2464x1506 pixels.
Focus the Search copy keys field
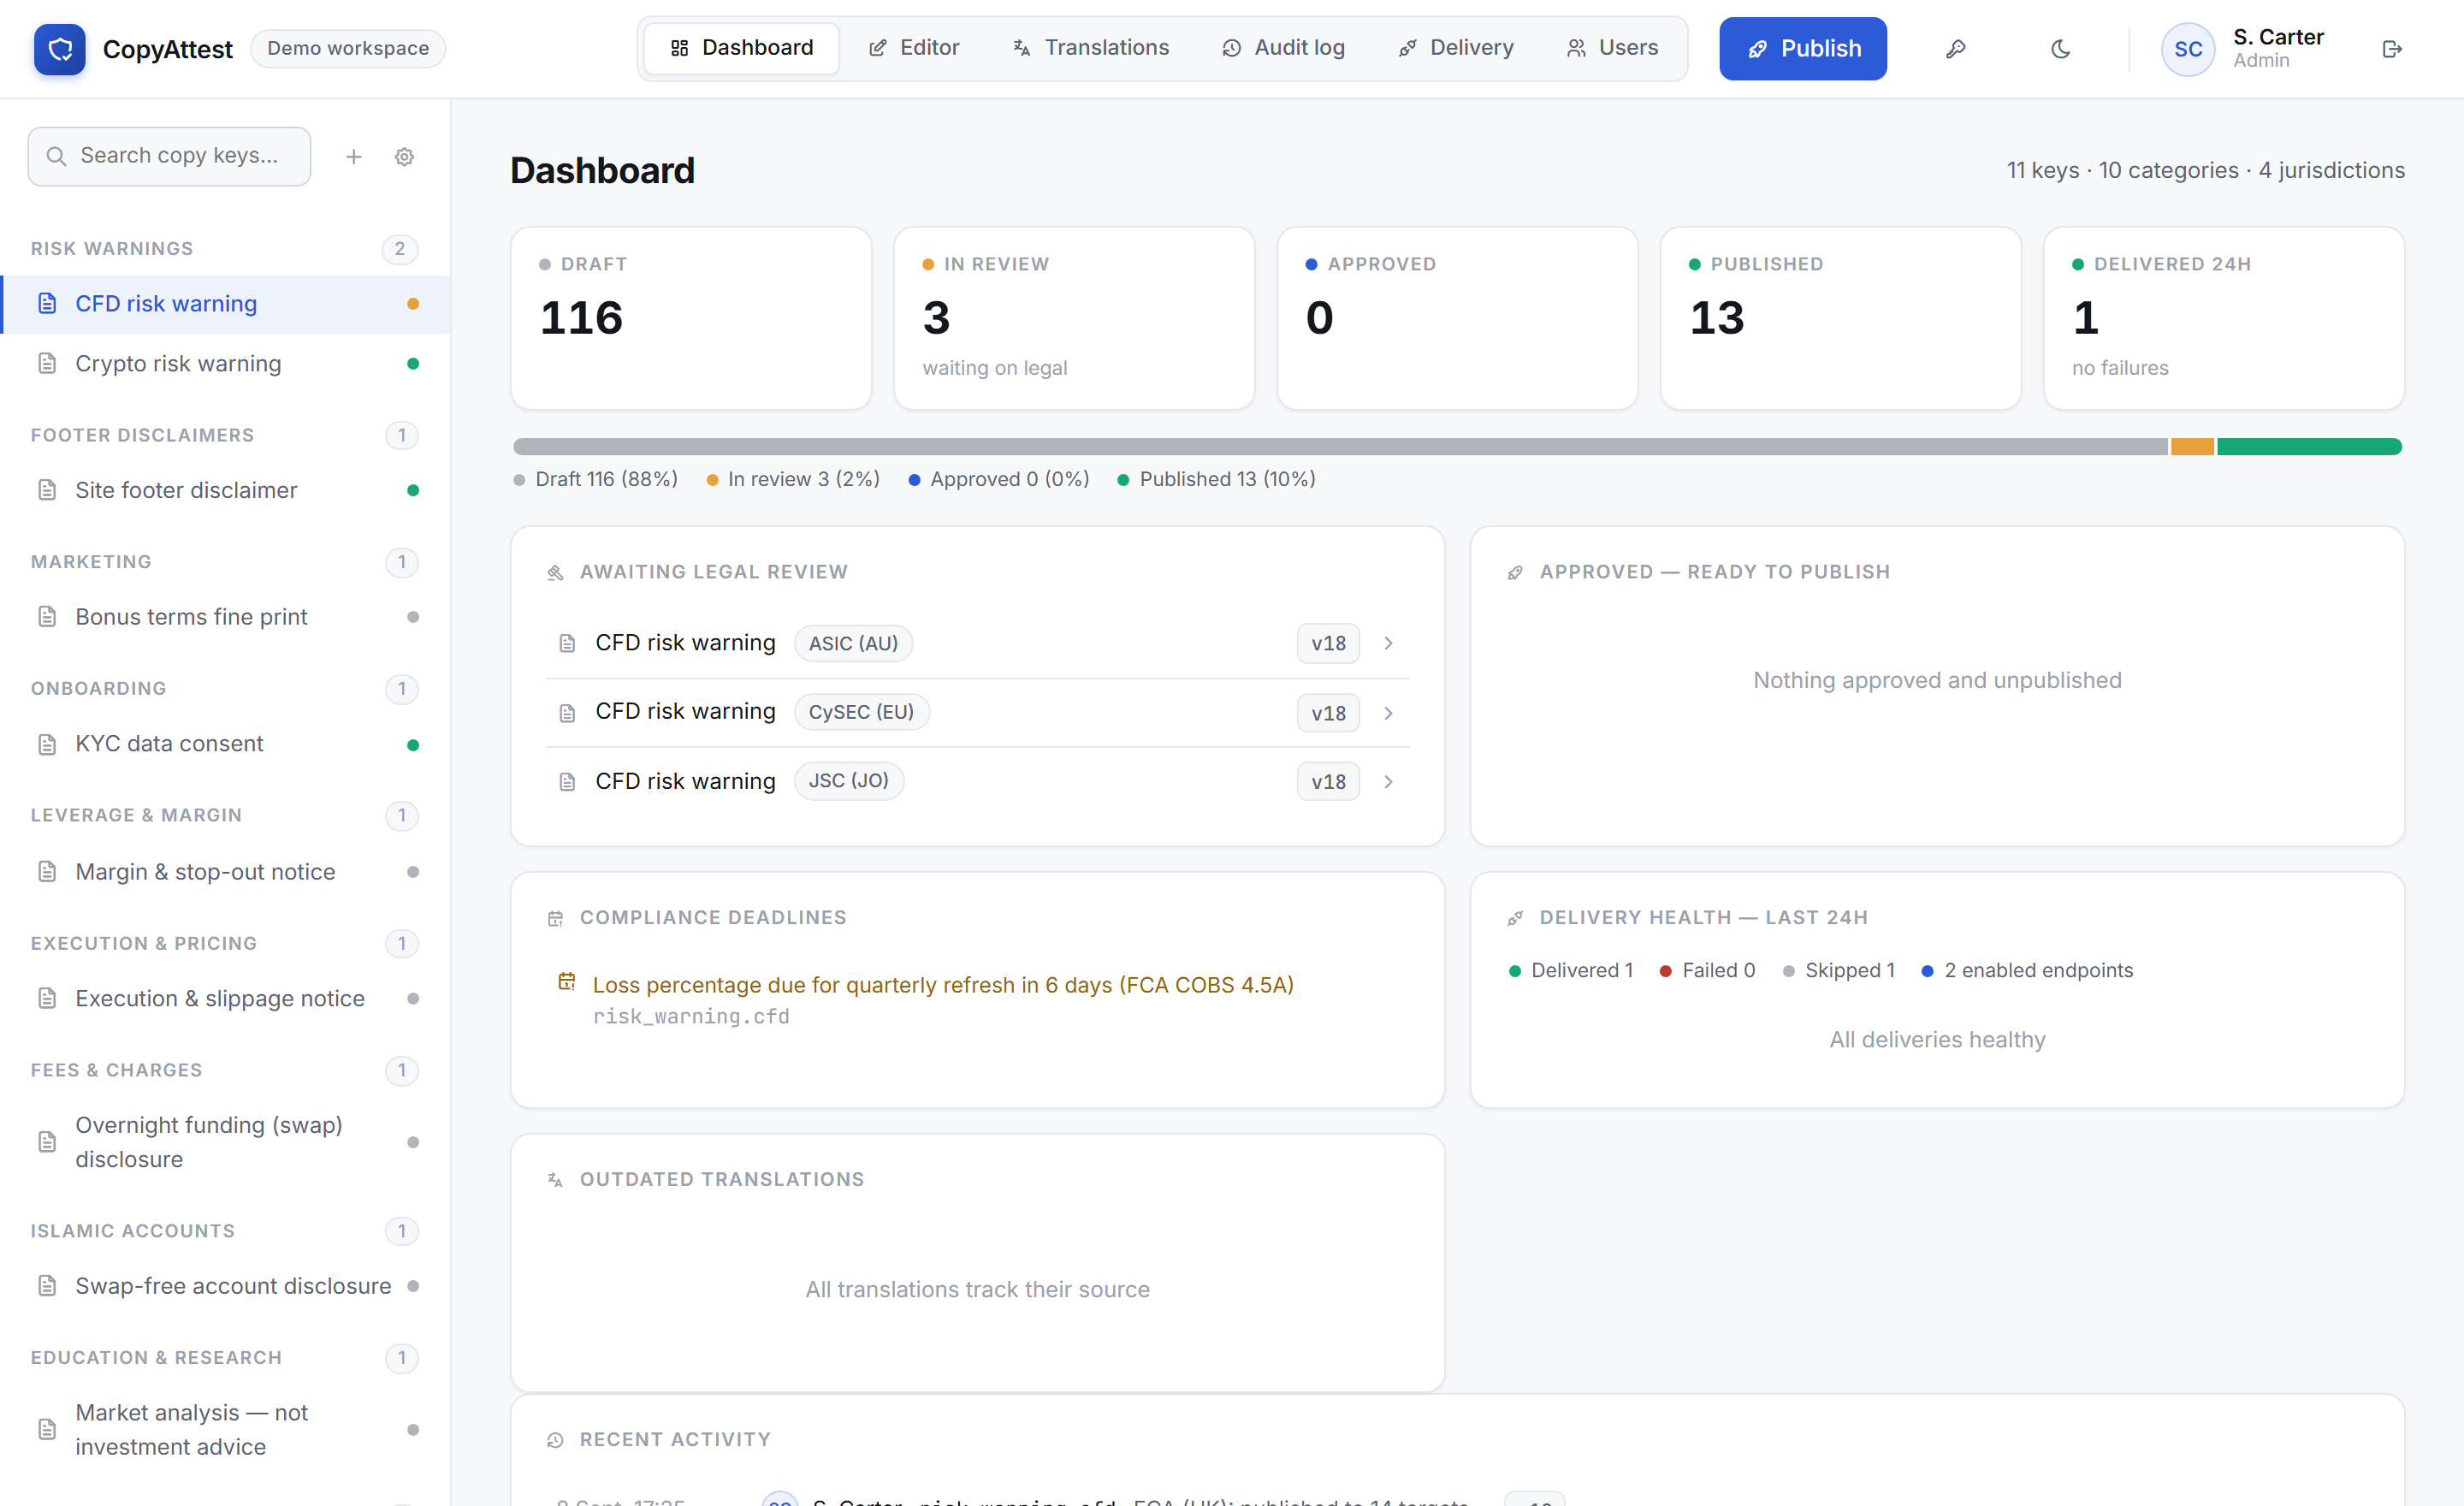[169, 156]
